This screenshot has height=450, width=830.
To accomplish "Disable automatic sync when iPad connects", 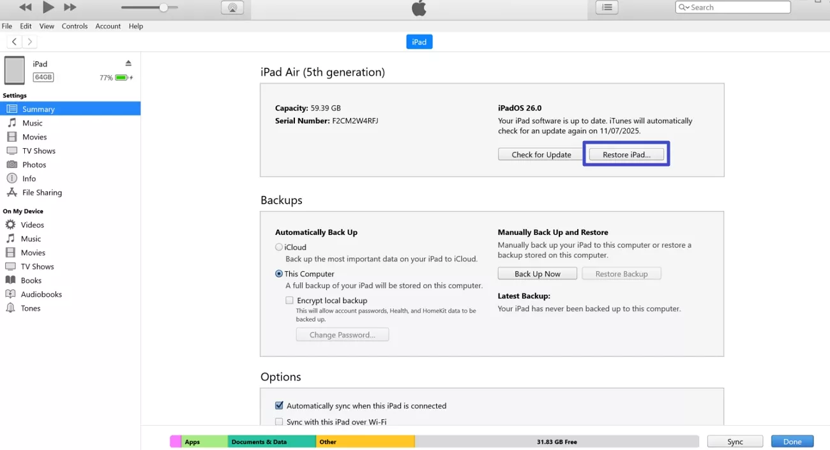I will pyautogui.click(x=279, y=405).
